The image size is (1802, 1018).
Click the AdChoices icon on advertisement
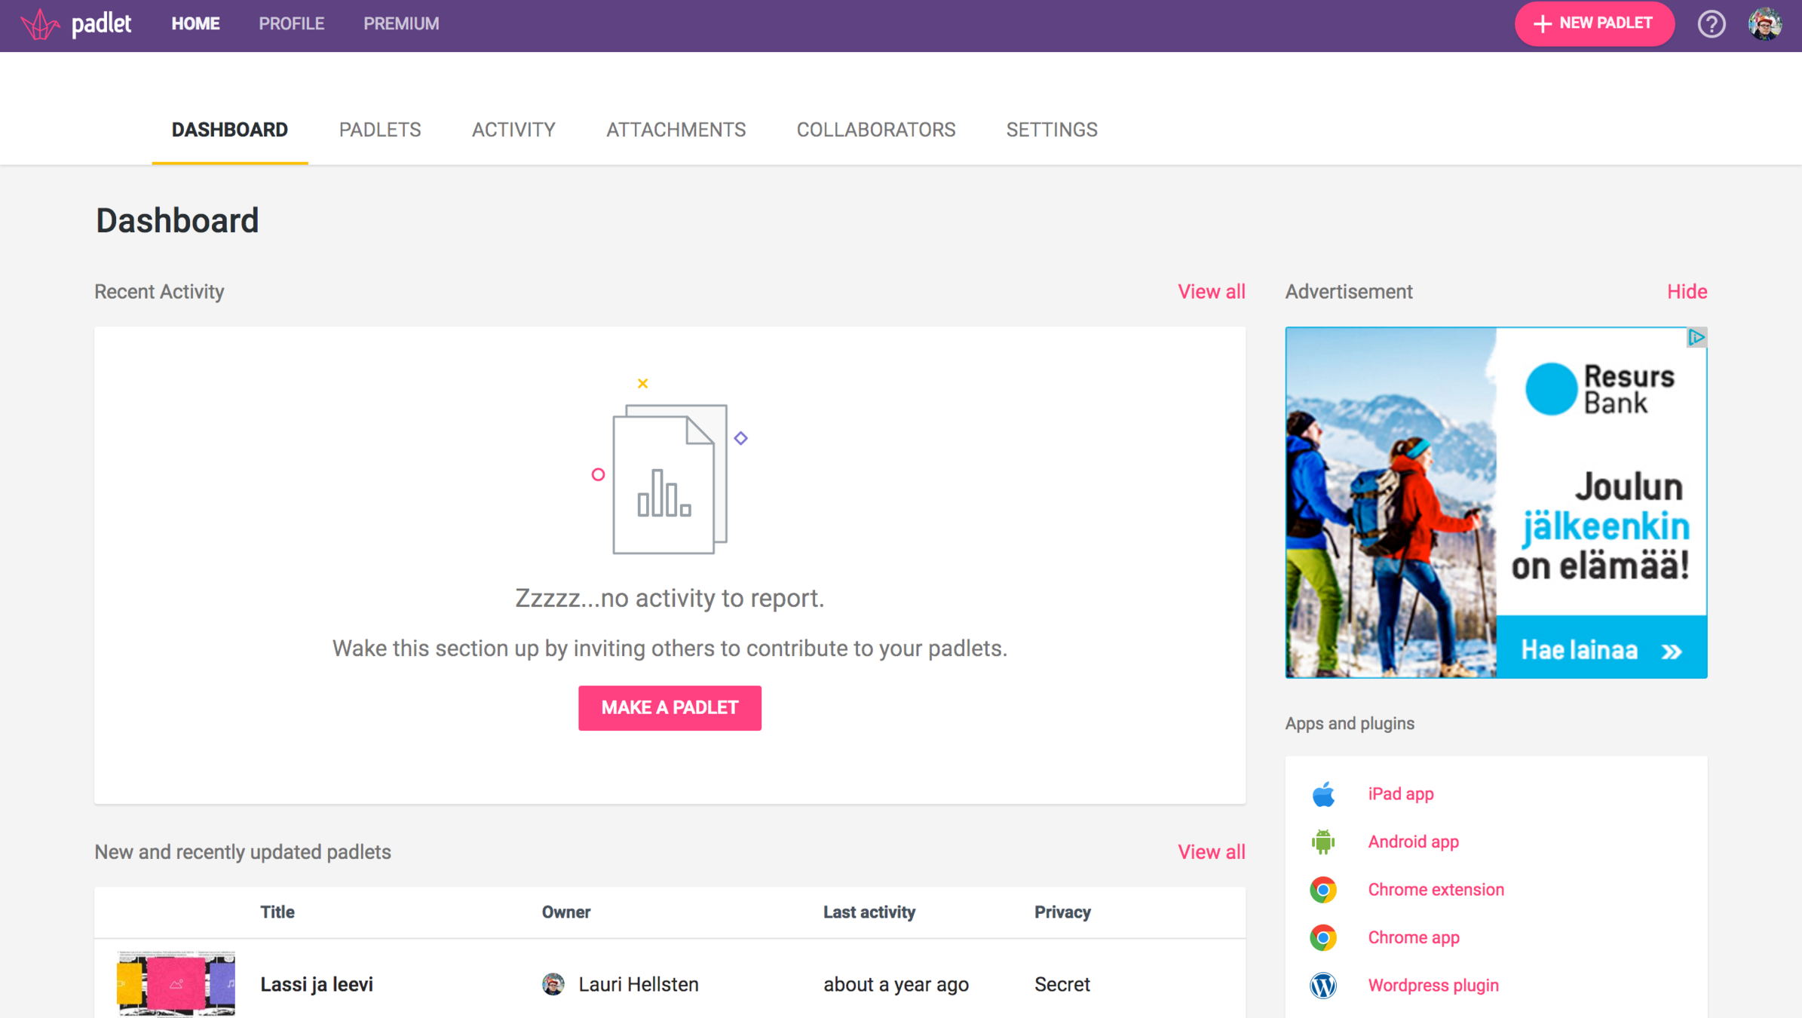[1696, 337]
